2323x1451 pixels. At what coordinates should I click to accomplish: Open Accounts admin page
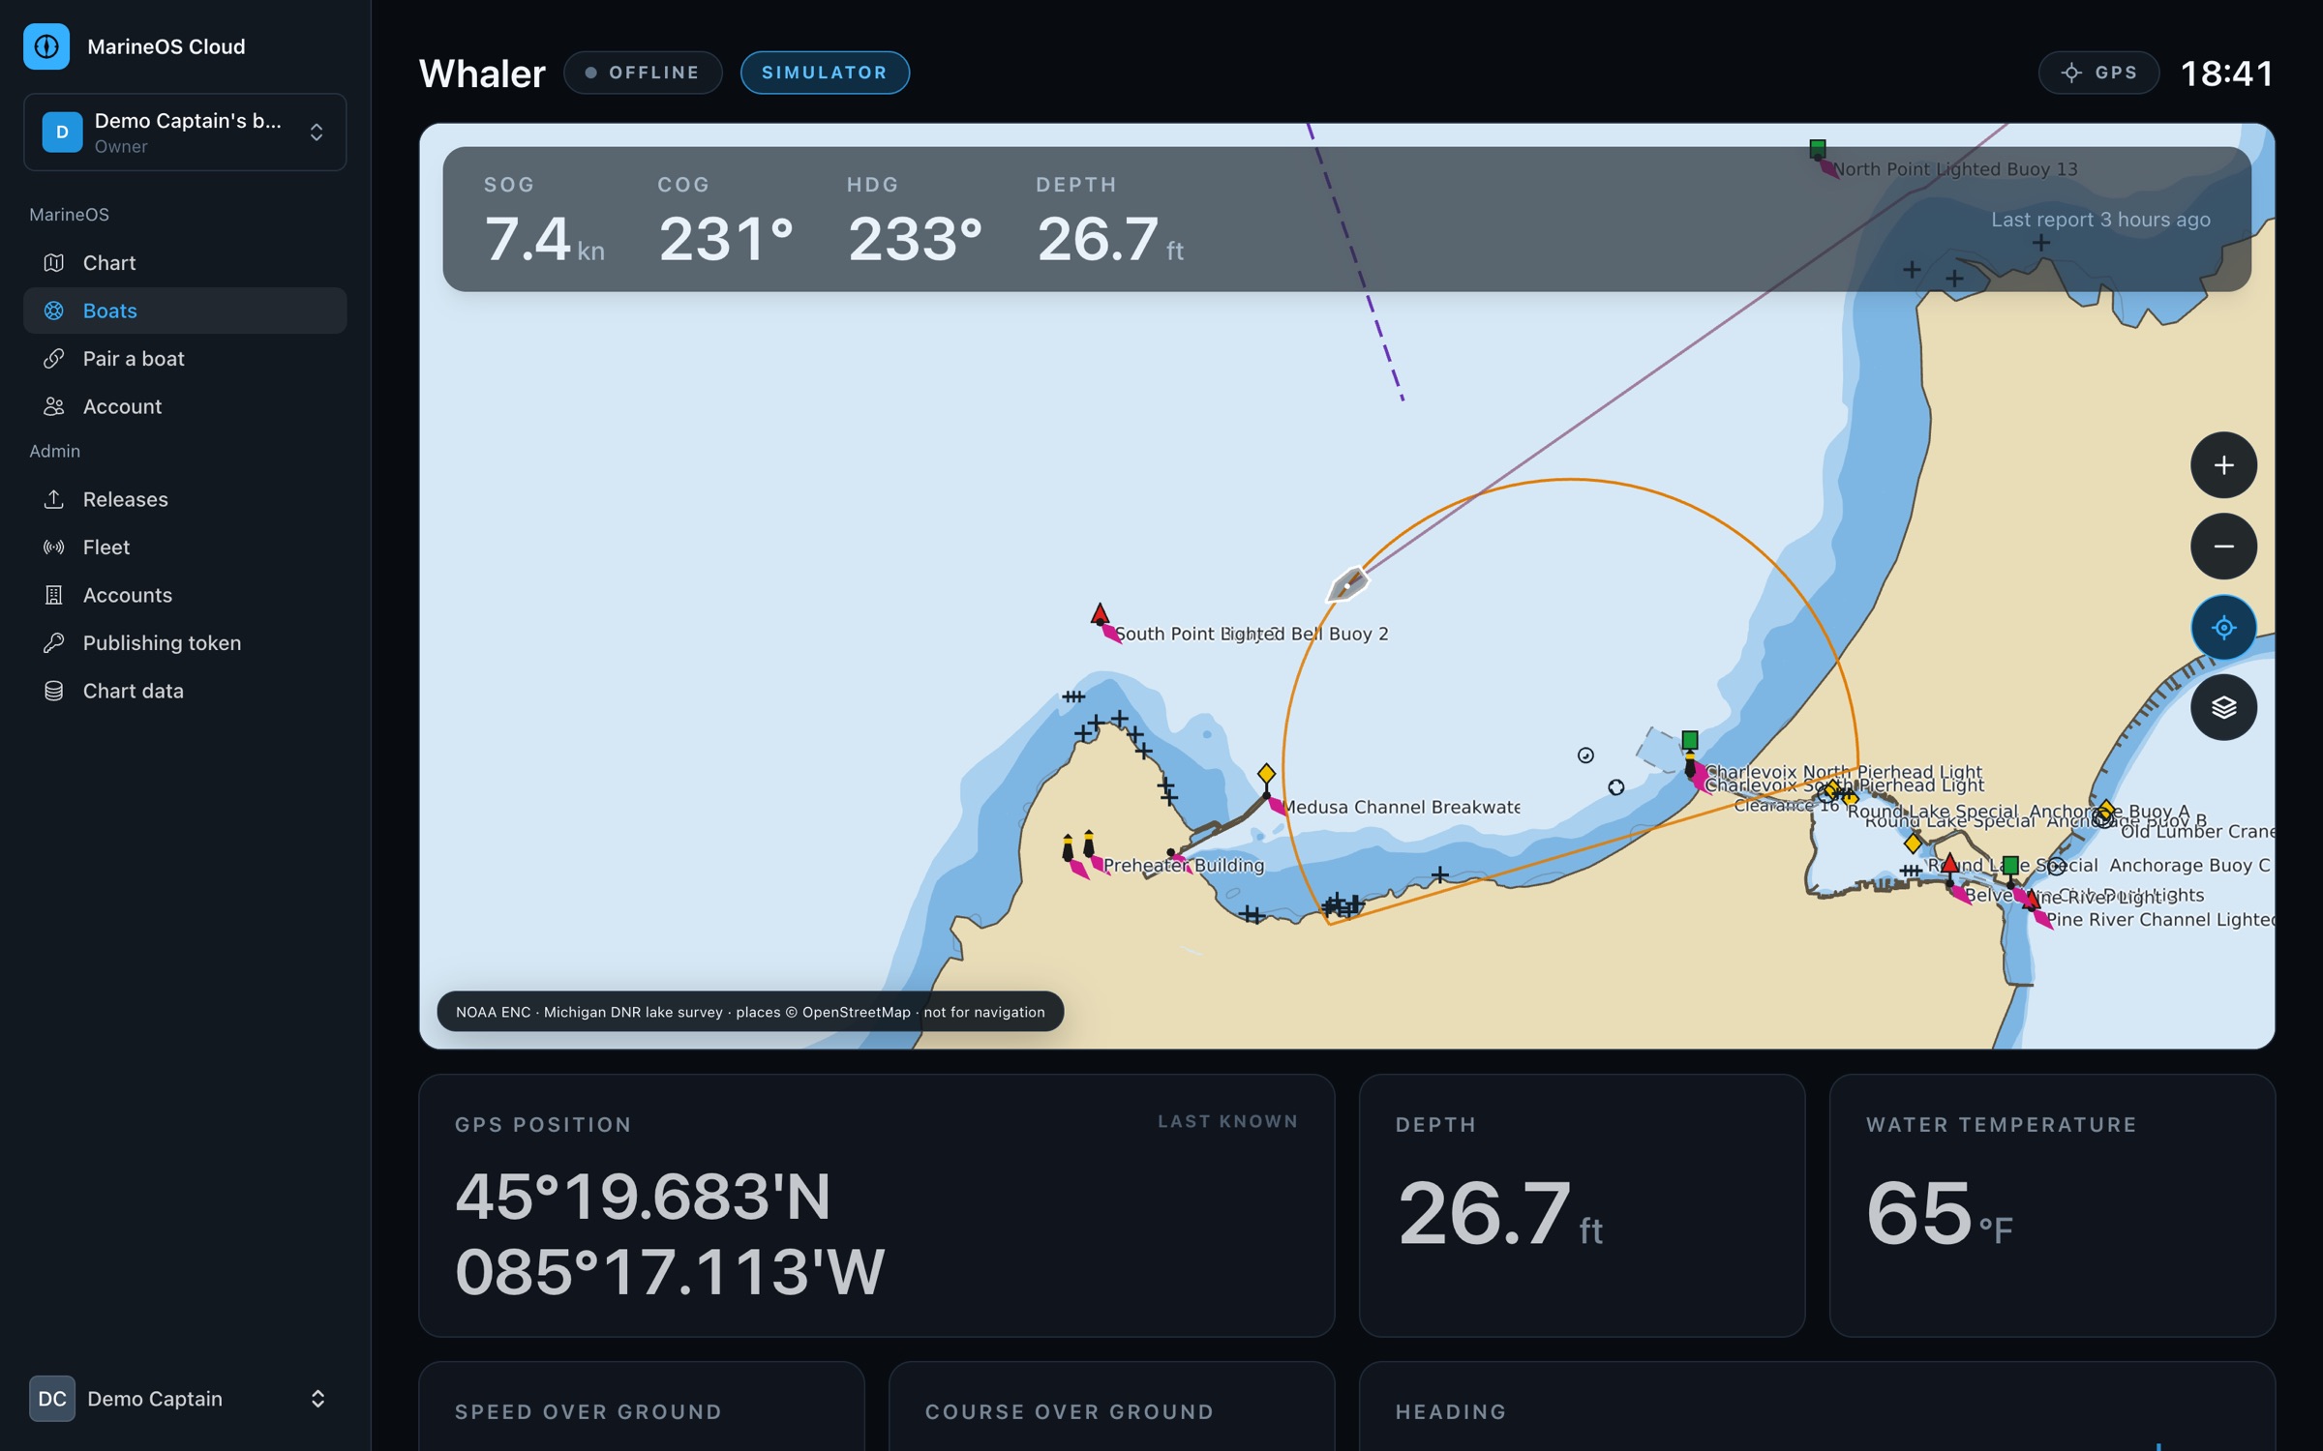tap(185, 595)
